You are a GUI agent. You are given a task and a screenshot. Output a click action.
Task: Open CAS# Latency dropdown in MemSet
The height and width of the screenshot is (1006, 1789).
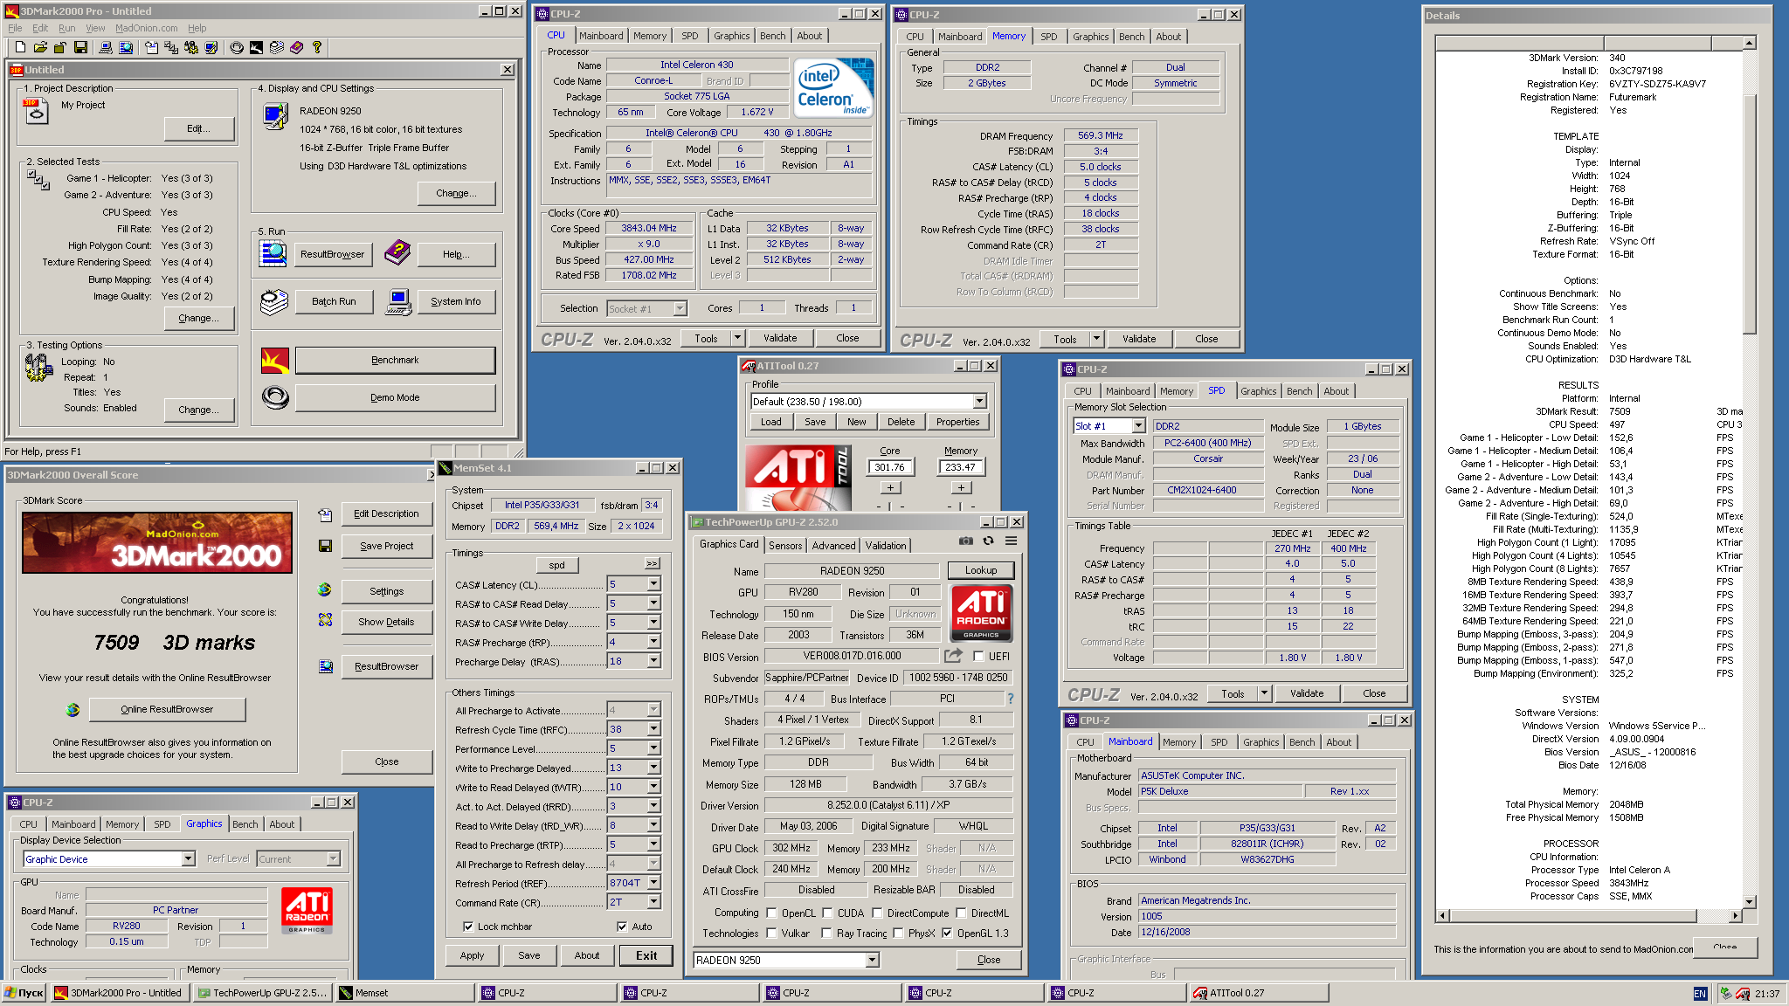[x=653, y=584]
